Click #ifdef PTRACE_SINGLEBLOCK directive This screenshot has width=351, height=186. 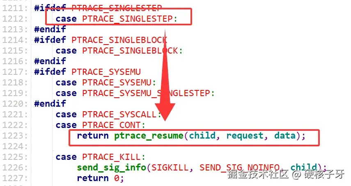coord(101,40)
